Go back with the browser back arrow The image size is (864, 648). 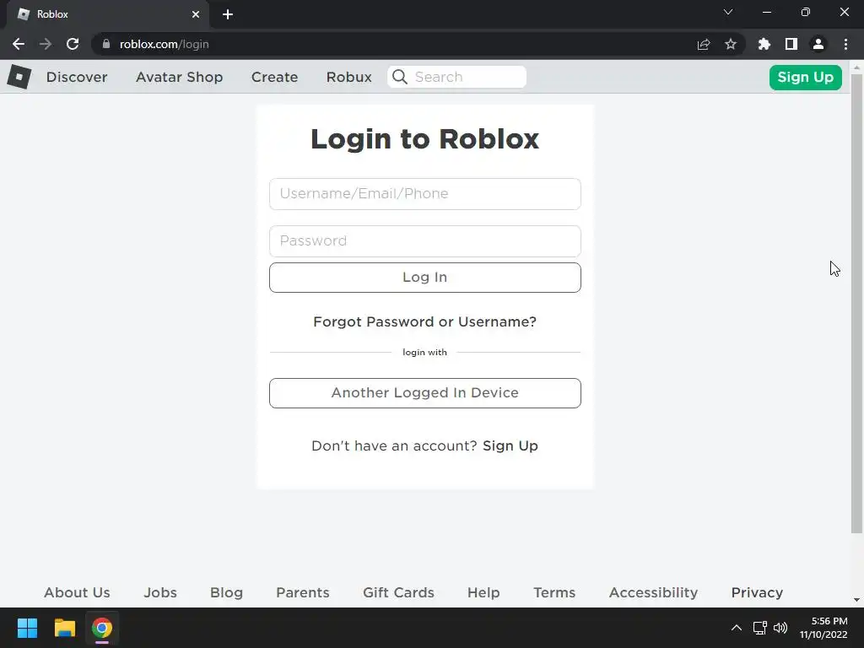pos(19,44)
